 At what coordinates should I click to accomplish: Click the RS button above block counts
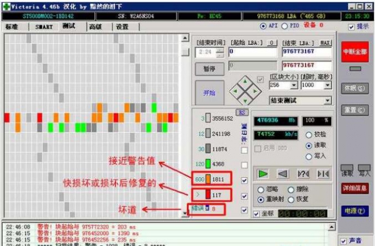point(241,112)
